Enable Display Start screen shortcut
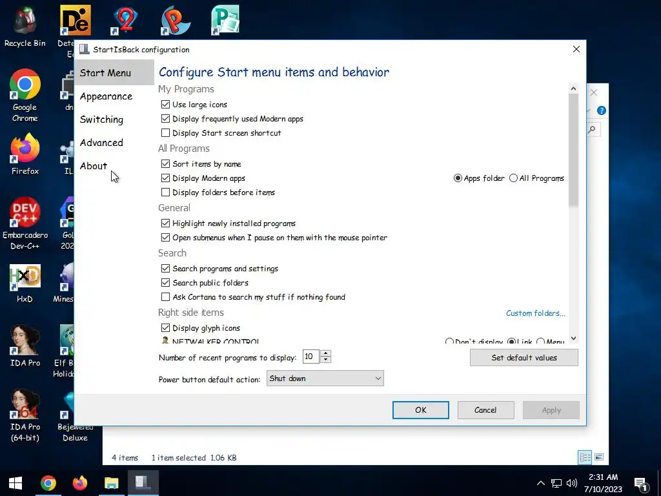Viewport: 661px width, 496px height. [x=165, y=133]
